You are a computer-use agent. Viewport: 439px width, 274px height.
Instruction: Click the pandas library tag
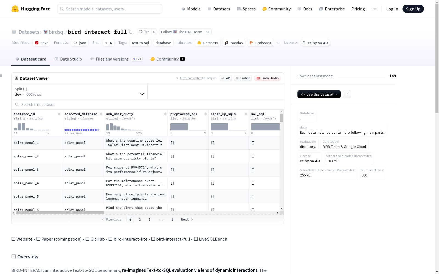tap(234, 43)
